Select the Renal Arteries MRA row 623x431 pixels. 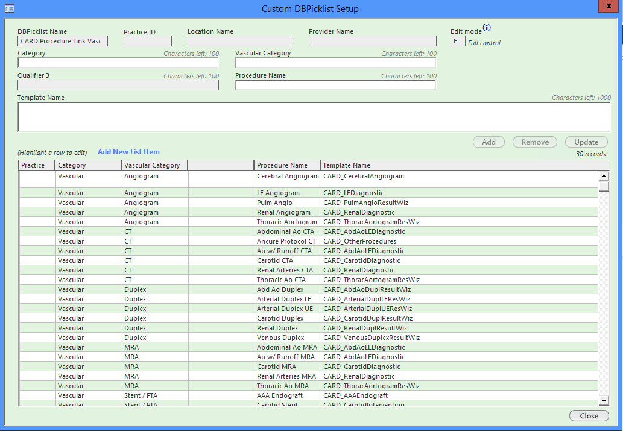point(308,376)
